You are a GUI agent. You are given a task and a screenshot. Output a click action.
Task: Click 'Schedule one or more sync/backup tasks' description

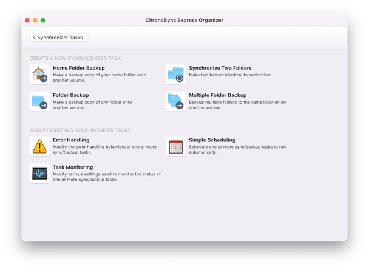(x=237, y=150)
